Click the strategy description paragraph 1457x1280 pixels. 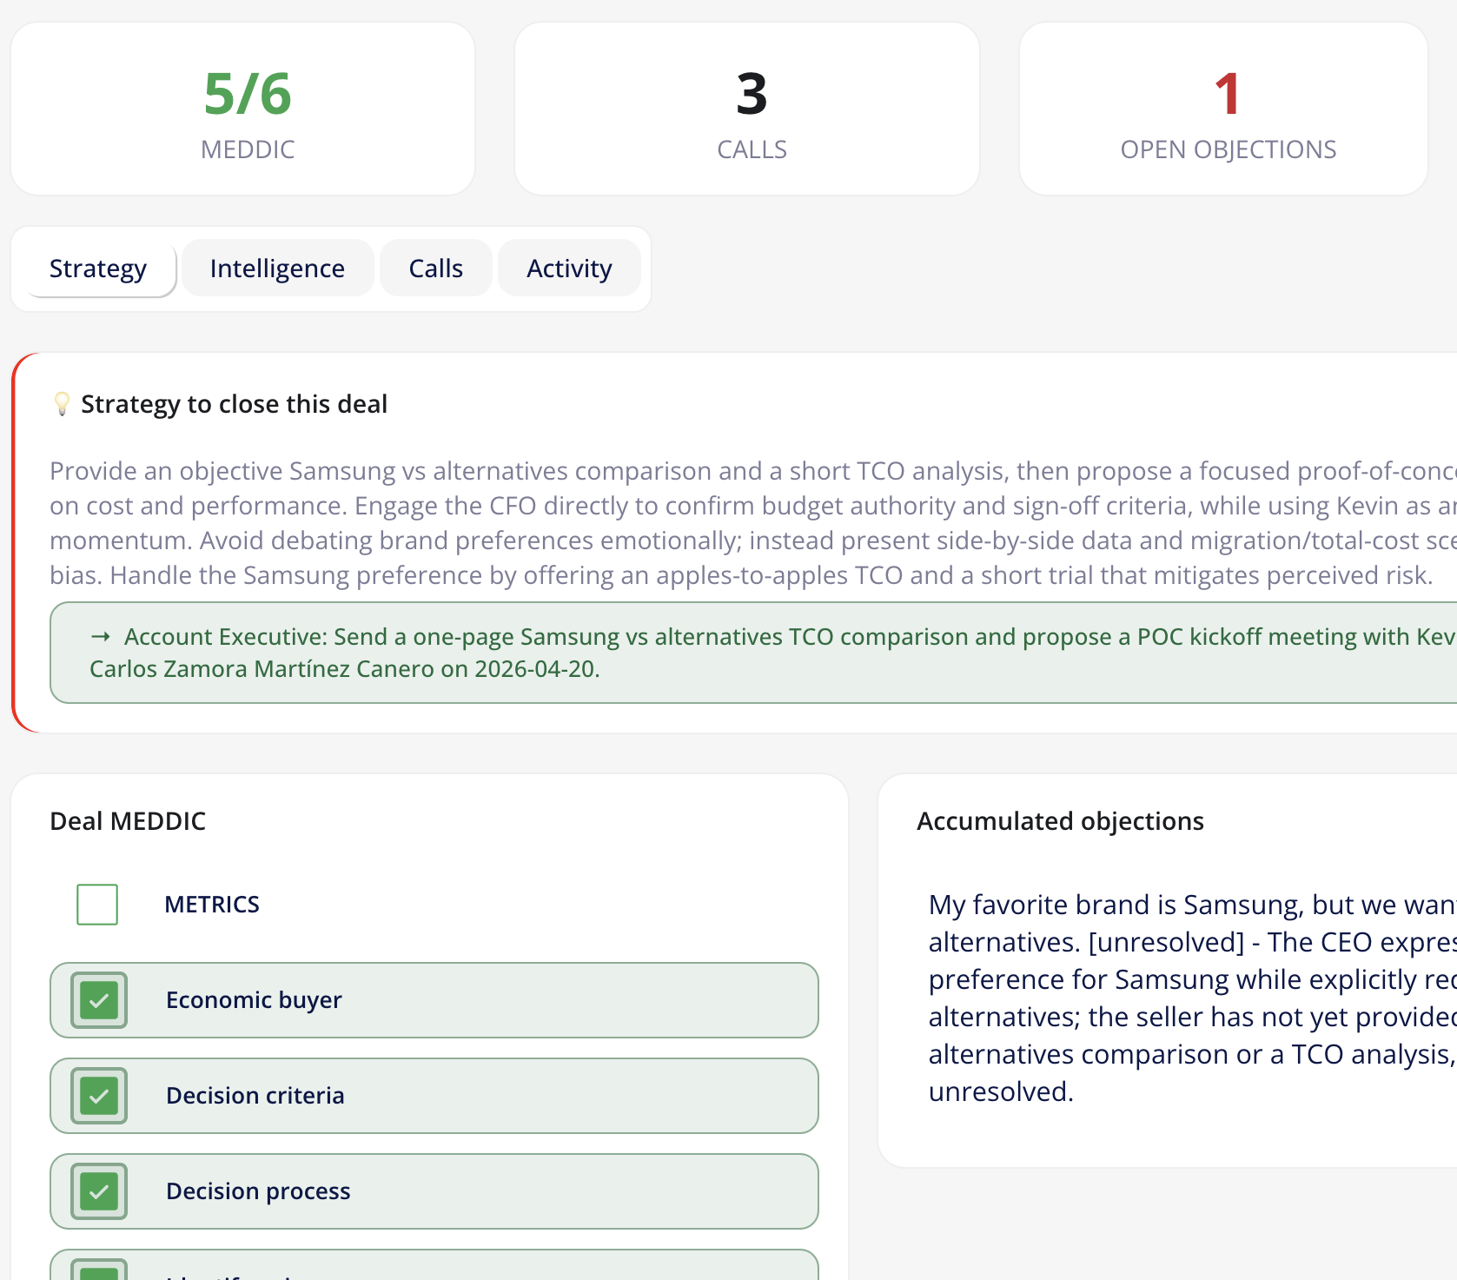tap(753, 523)
